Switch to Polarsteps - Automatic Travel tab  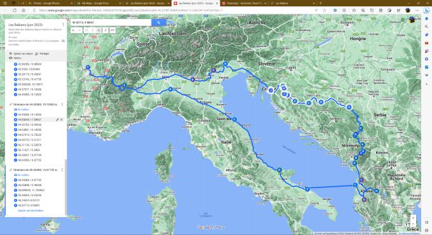point(245,3)
